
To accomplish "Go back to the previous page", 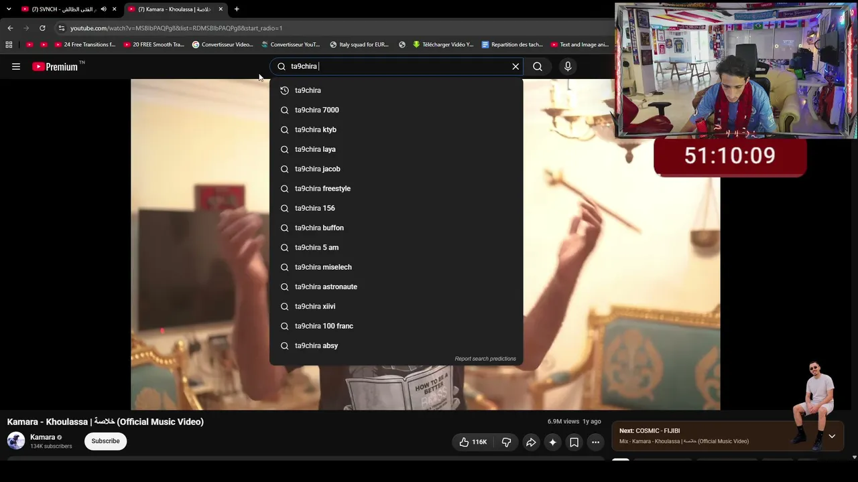I will click(x=10, y=28).
